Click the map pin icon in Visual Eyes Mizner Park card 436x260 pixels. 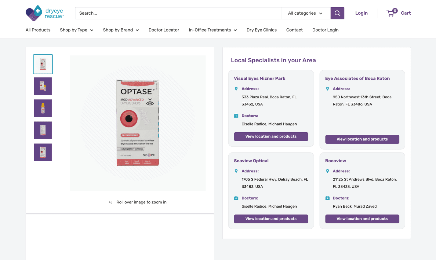tap(236, 89)
